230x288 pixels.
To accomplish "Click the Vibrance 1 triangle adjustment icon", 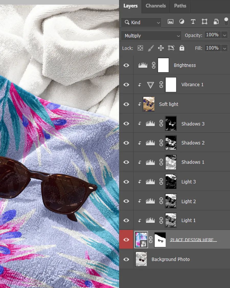I will 151,85.
